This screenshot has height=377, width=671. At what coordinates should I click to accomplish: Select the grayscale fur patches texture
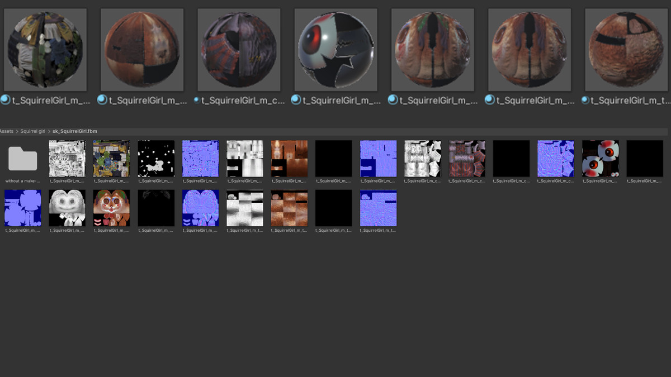pos(245,208)
